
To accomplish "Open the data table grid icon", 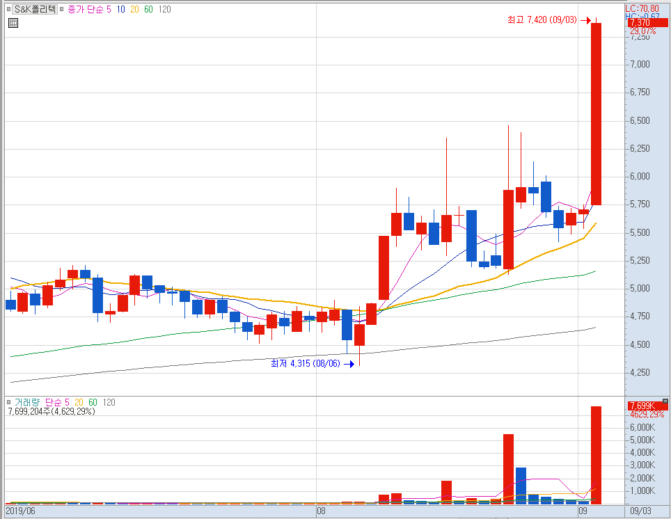I will 13,23.
